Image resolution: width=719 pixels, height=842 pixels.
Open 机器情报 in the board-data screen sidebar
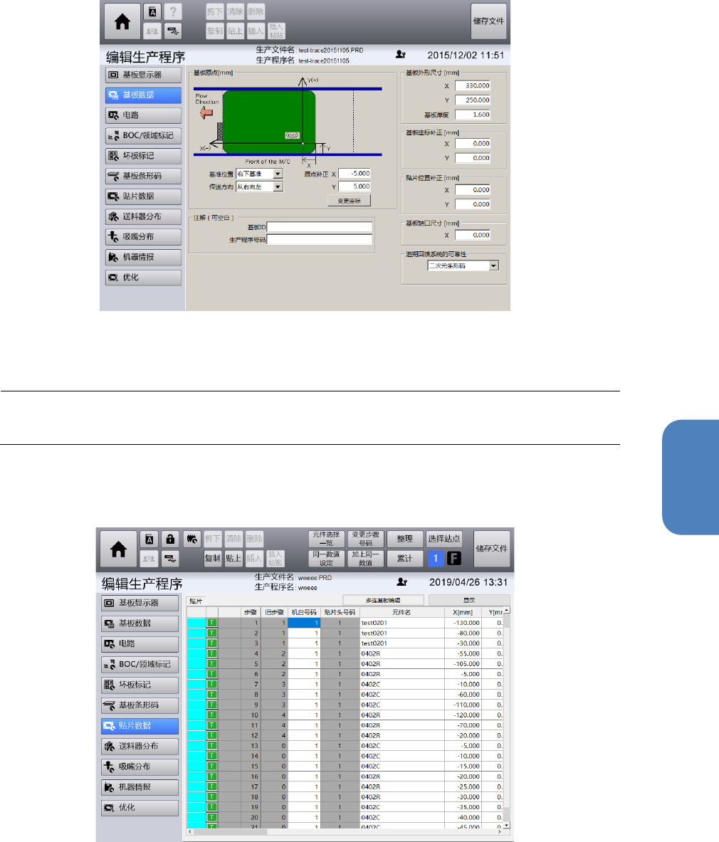(143, 257)
